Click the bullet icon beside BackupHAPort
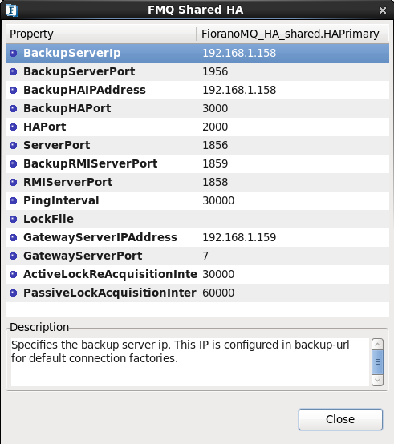This screenshot has height=444, width=394. point(14,108)
